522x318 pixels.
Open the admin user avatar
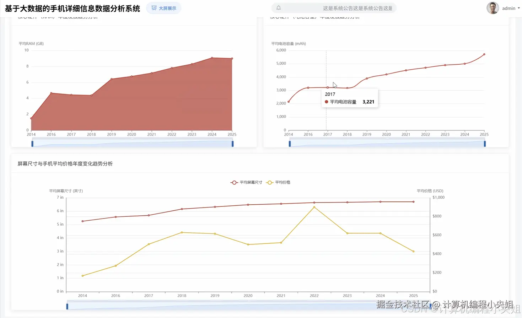493,8
